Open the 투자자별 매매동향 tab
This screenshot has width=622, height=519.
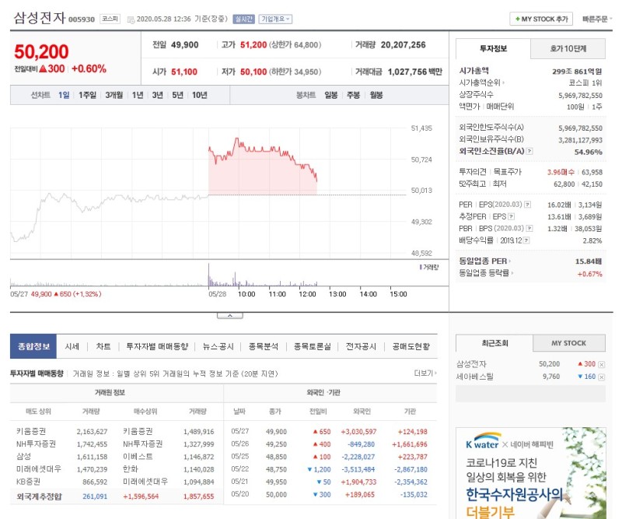pos(157,347)
